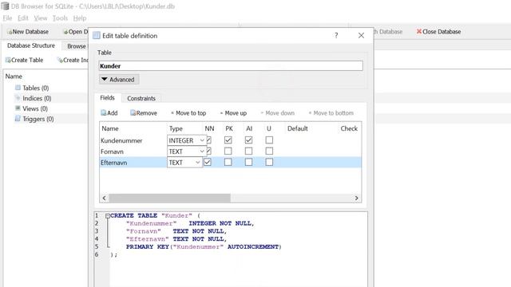The width and height of the screenshot is (511, 287).
Task: Click the Remove field icon
Action: coord(133,113)
